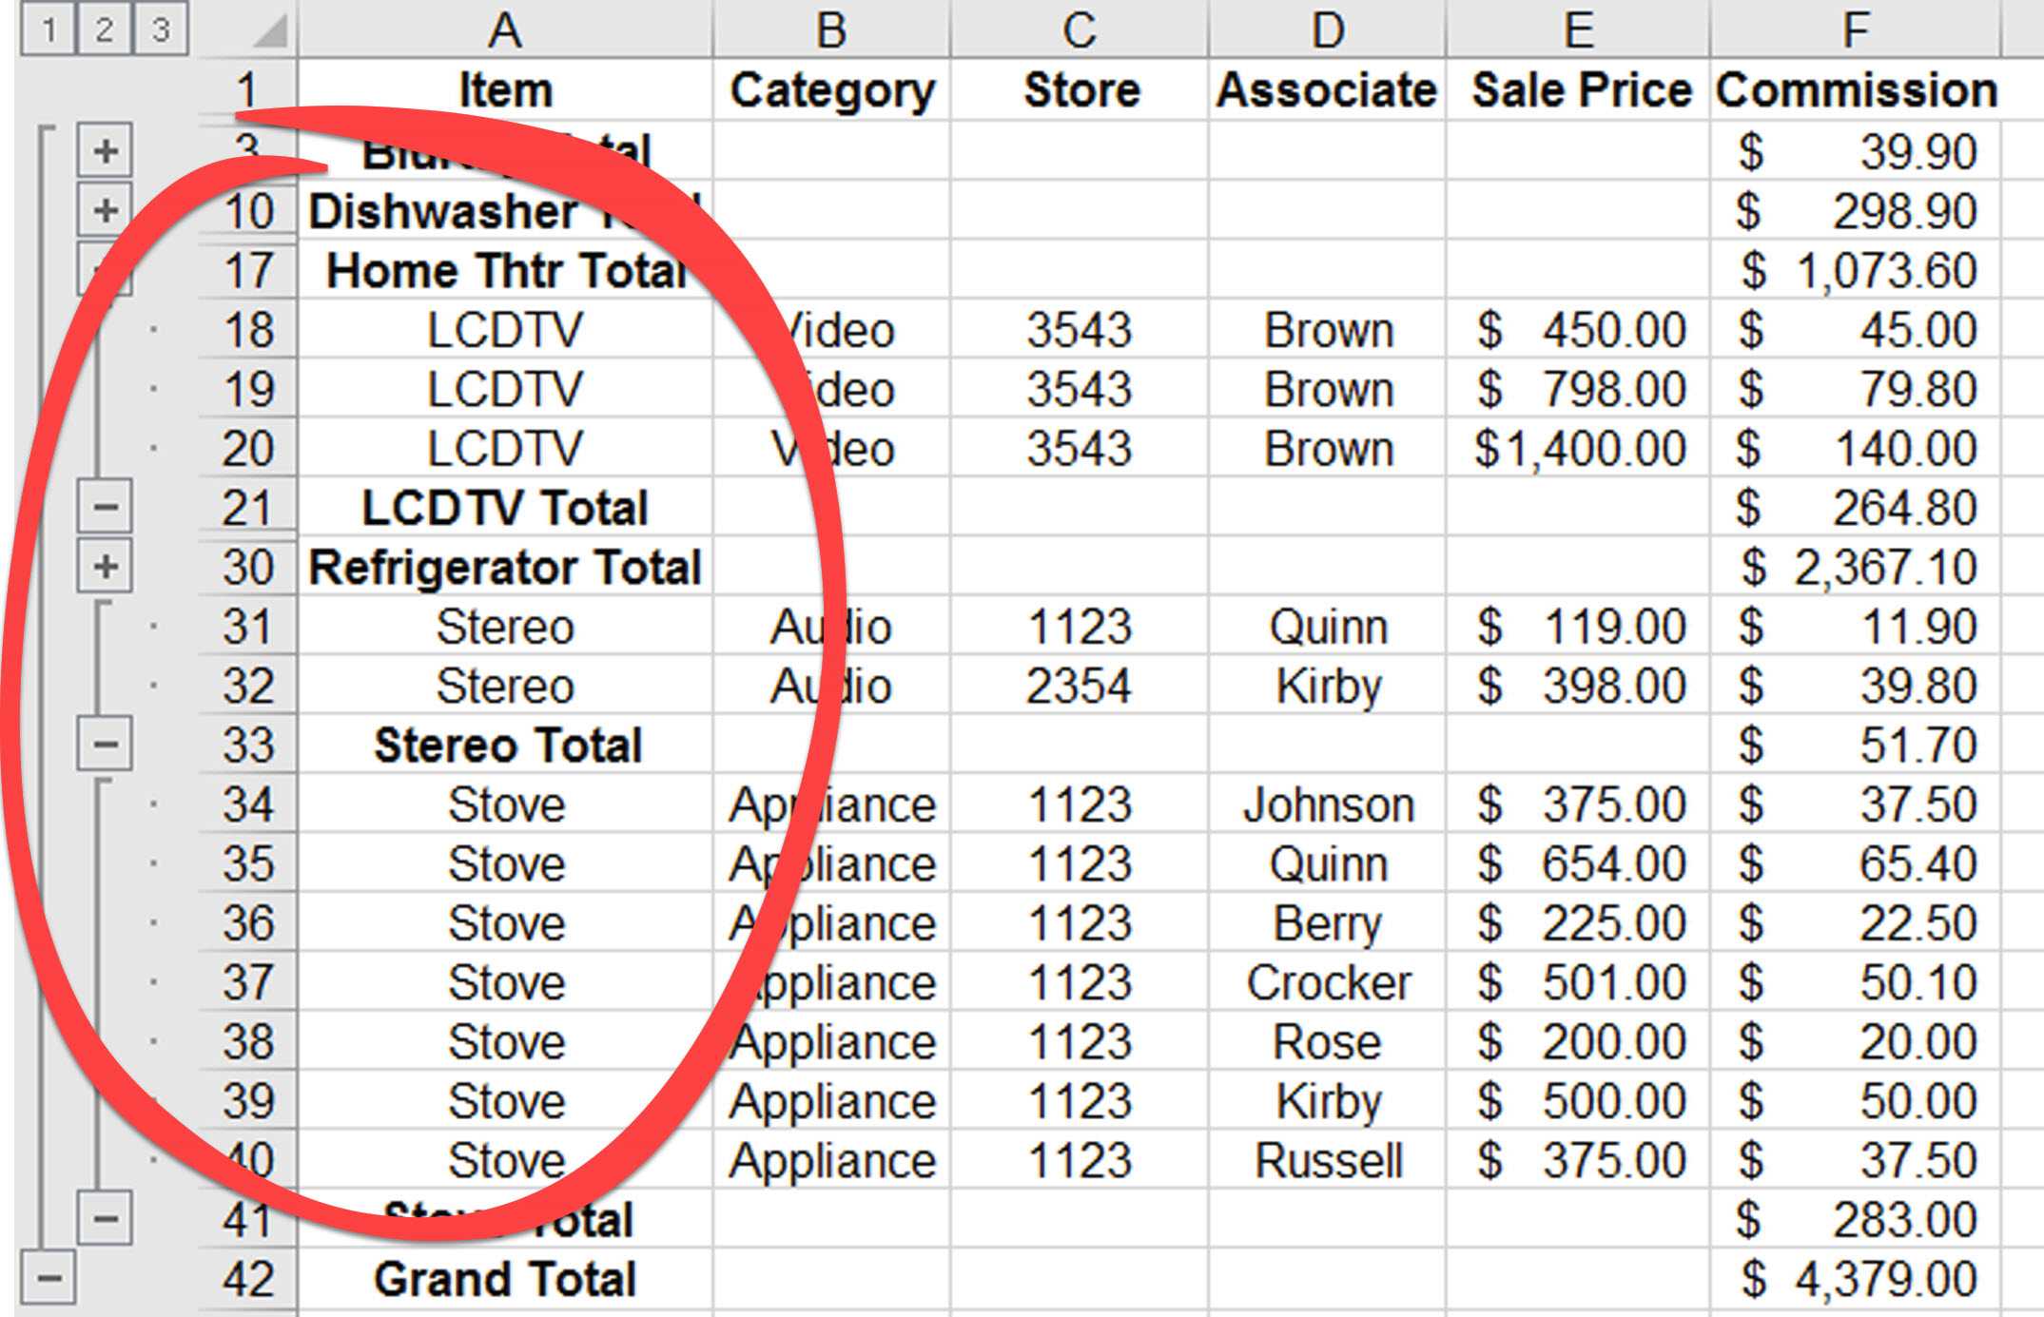Collapse the Stereo Total group

click(x=106, y=745)
